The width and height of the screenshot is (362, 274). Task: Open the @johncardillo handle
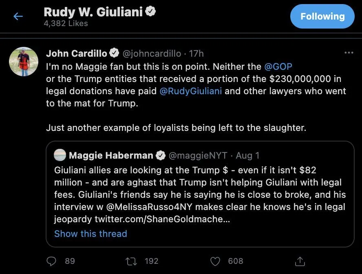tap(151, 53)
